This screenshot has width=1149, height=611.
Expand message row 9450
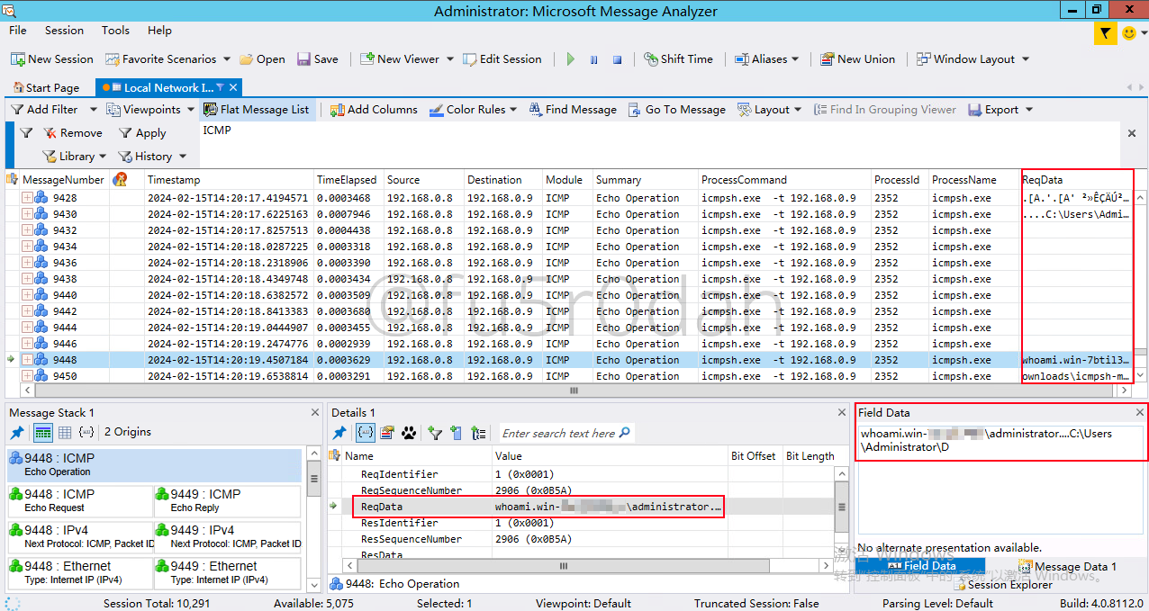pyautogui.click(x=27, y=376)
